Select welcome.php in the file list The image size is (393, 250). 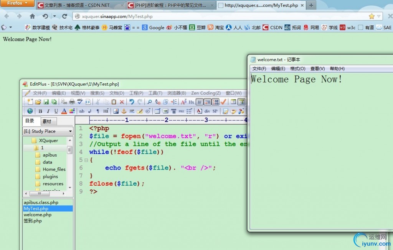click(x=38, y=215)
